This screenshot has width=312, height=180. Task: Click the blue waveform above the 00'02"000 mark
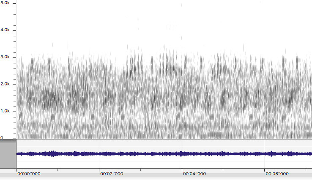(x=100, y=154)
